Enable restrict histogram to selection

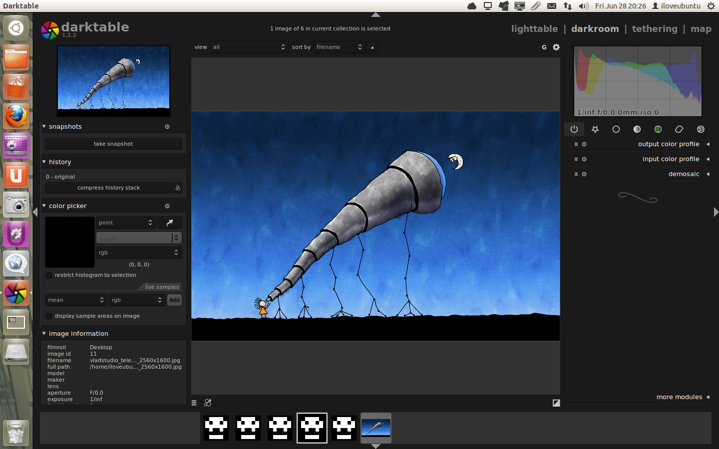(x=49, y=275)
